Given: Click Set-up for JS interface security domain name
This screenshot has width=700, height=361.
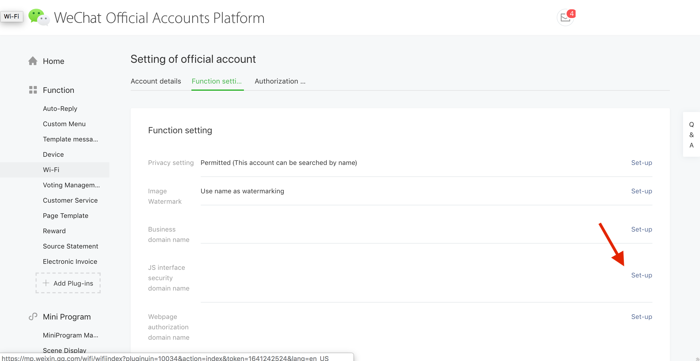Looking at the screenshot, I should tap(641, 275).
